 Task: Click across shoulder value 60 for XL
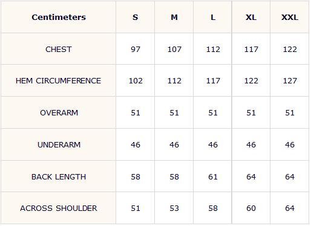pos(251,208)
